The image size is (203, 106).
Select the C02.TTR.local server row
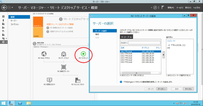[x=141, y=56]
